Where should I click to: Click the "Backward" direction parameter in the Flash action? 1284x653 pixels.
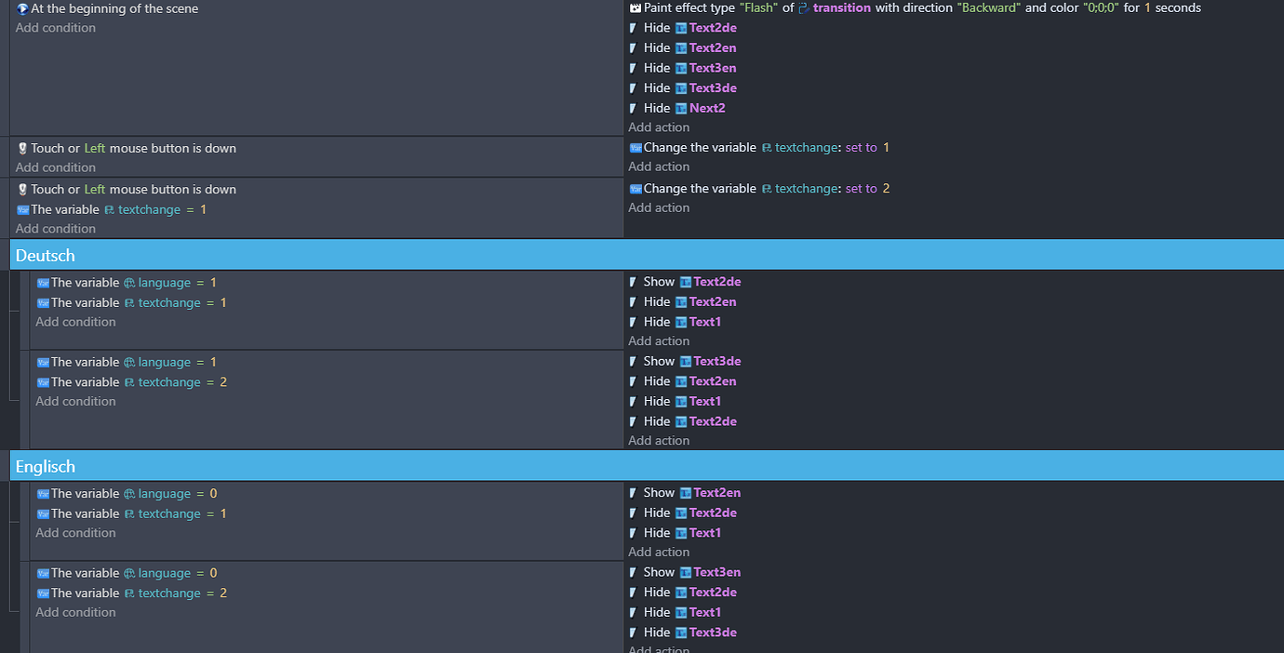tap(989, 8)
